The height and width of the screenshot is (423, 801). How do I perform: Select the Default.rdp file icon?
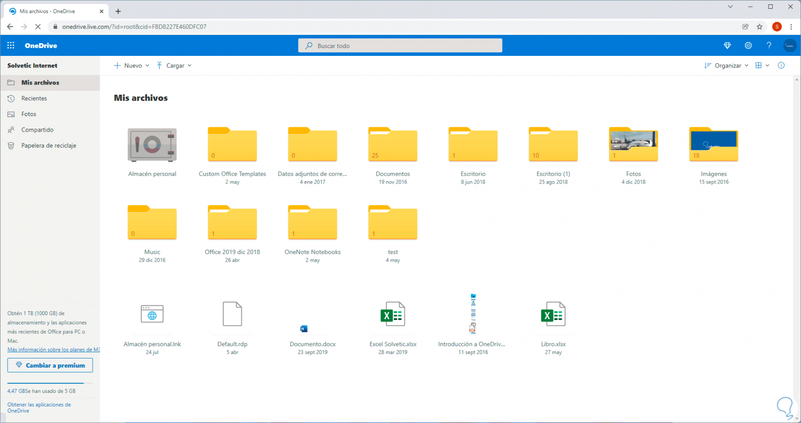click(233, 314)
